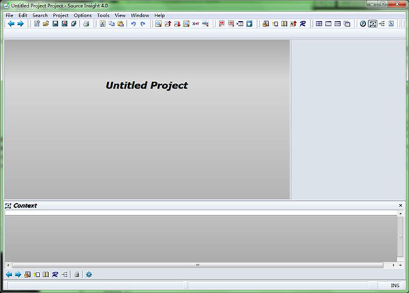Click the Go Back arrow in top toolbar
This screenshot has width=409, height=293.
[11, 24]
